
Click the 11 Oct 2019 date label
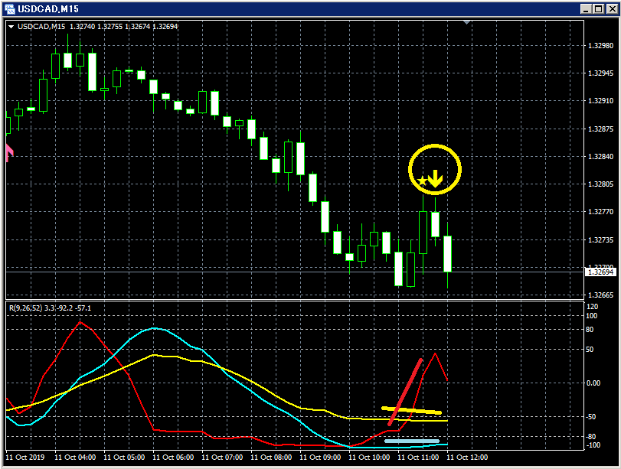(25, 458)
